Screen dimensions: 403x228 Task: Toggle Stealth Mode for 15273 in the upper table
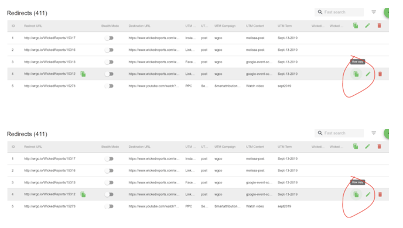(109, 86)
